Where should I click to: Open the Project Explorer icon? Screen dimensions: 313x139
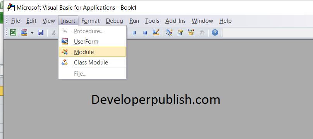coord(169,32)
